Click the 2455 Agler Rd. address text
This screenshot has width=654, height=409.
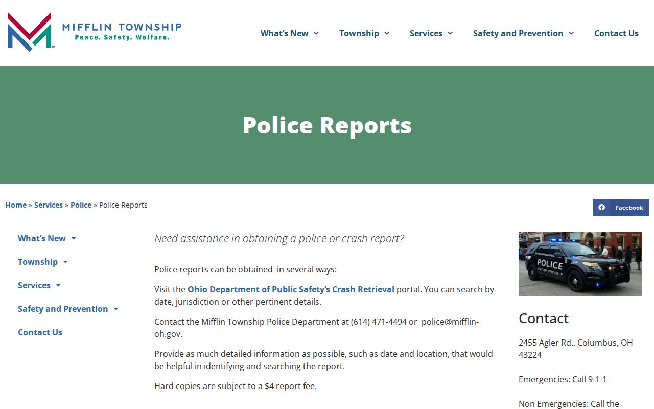click(x=576, y=349)
